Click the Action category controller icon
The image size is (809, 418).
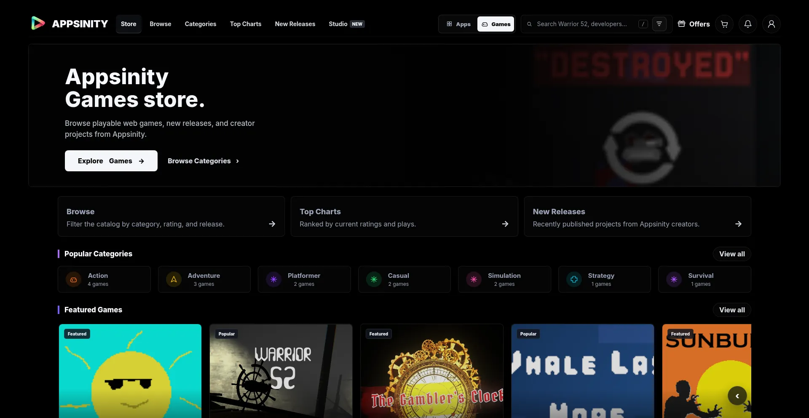pyautogui.click(x=73, y=279)
